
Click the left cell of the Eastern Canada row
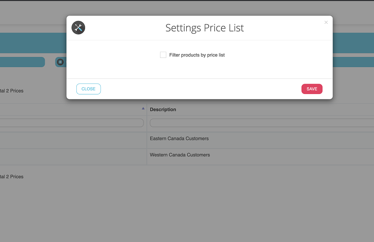pos(73,139)
